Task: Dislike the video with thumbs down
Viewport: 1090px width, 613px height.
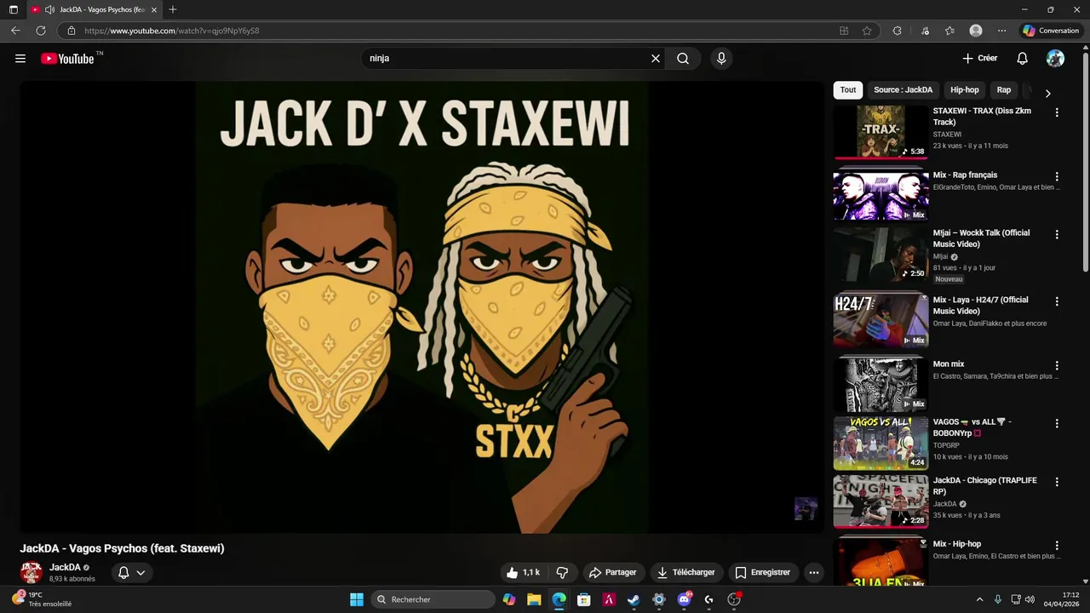Action: click(562, 572)
